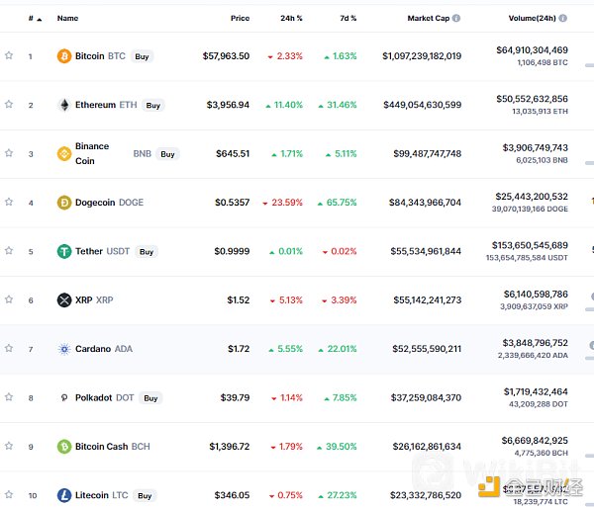The height and width of the screenshot is (508, 594).
Task: Click the Litecoin logo icon
Action: [64, 495]
